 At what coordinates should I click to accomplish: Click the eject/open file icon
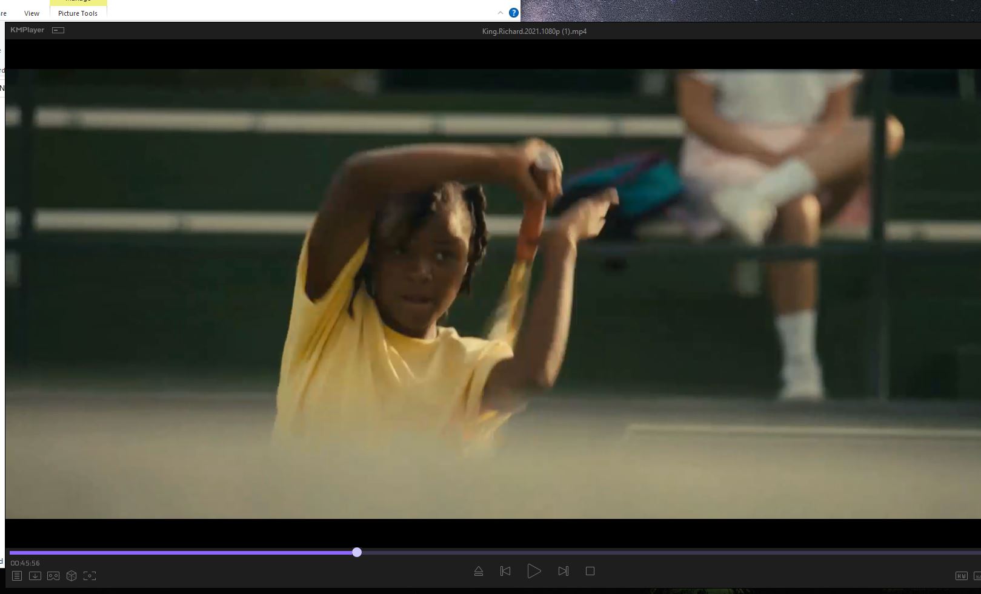pos(479,571)
